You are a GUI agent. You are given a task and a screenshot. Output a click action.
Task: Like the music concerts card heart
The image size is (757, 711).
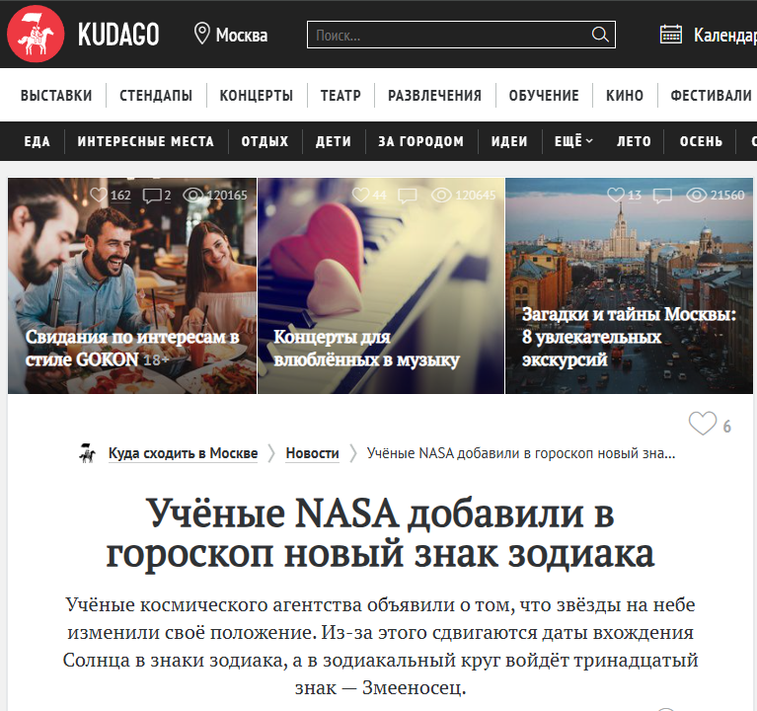tap(360, 195)
